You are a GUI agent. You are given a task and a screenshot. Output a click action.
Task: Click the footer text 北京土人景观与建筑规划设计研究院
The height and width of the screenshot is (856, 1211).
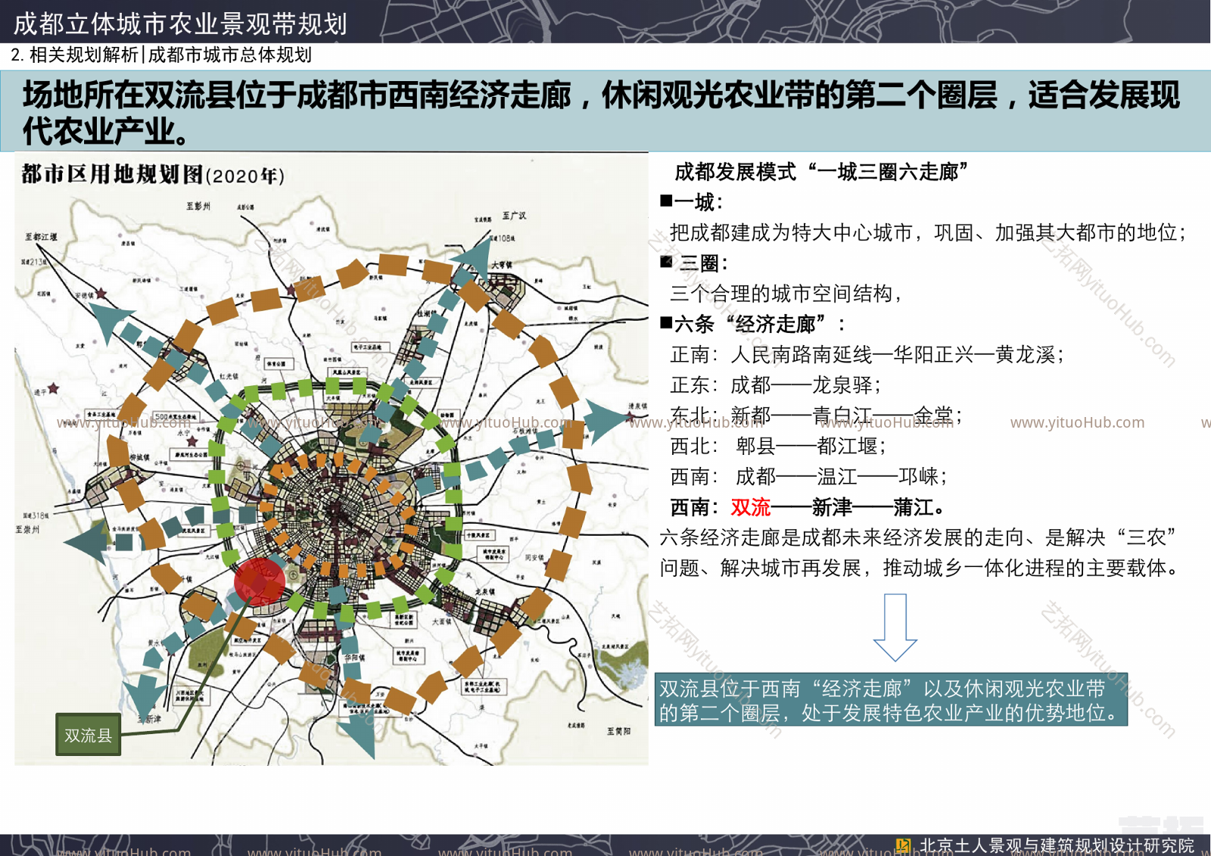click(x=1057, y=845)
